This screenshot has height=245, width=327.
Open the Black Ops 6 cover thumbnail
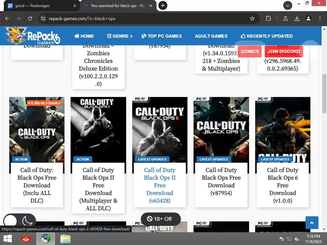click(283, 130)
